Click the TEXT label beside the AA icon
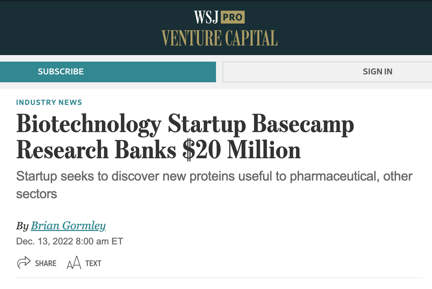The width and height of the screenshot is (432, 289). click(x=93, y=263)
